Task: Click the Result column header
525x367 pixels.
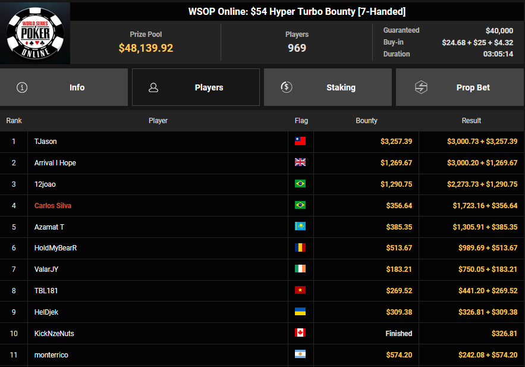Action: coord(471,121)
